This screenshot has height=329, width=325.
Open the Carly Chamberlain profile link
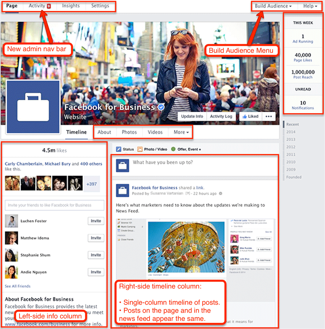coord(23,164)
